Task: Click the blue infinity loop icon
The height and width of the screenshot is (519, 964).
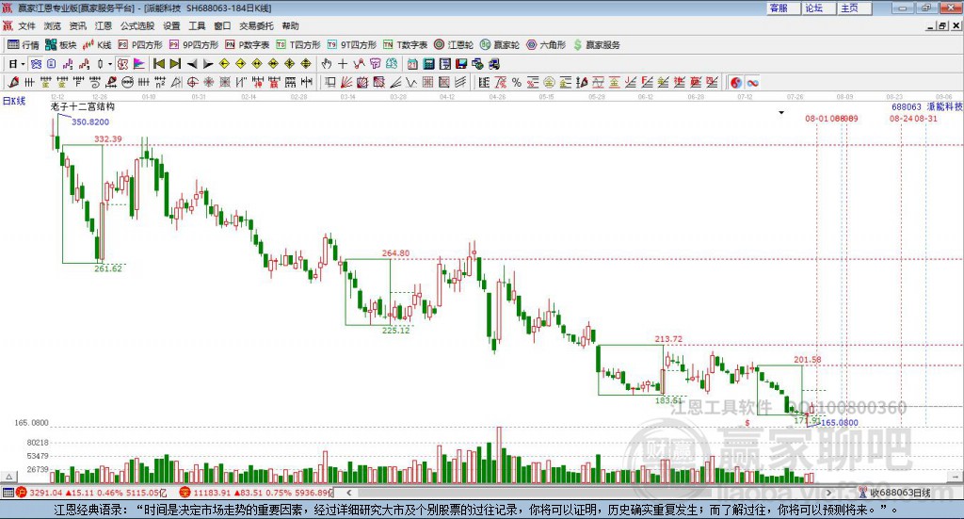Action: tap(752, 82)
